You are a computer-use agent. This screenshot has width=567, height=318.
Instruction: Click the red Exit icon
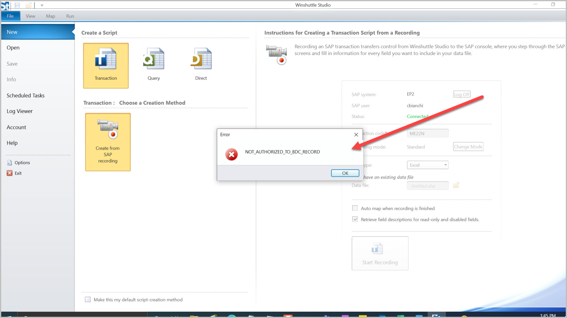[10, 173]
